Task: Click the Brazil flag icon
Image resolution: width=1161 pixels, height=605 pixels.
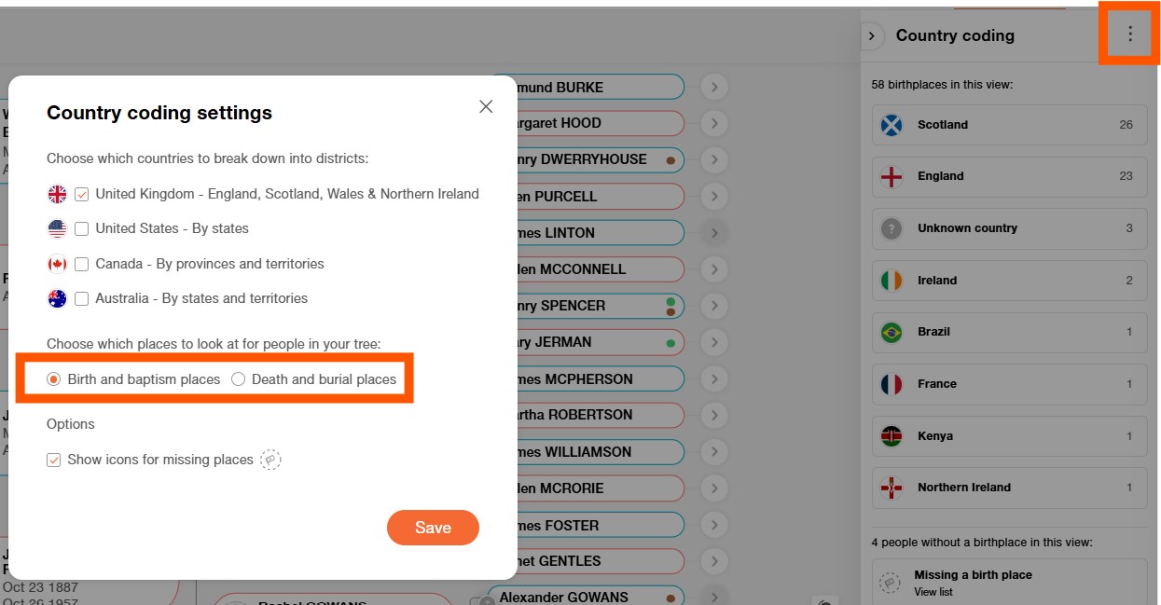Action: tap(892, 332)
